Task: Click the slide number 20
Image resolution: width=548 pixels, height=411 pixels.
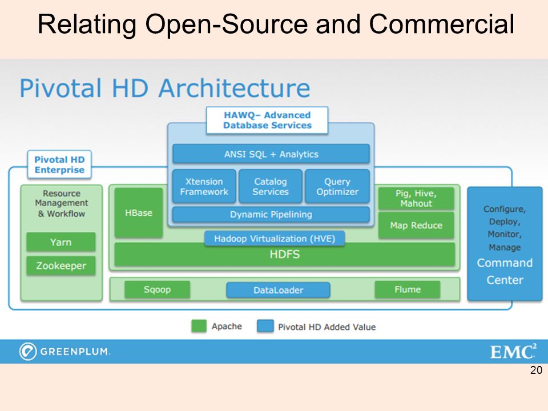Action: coord(536,370)
